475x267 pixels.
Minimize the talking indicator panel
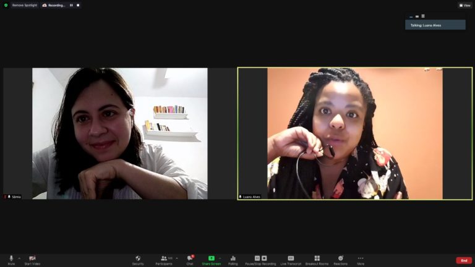click(411, 16)
